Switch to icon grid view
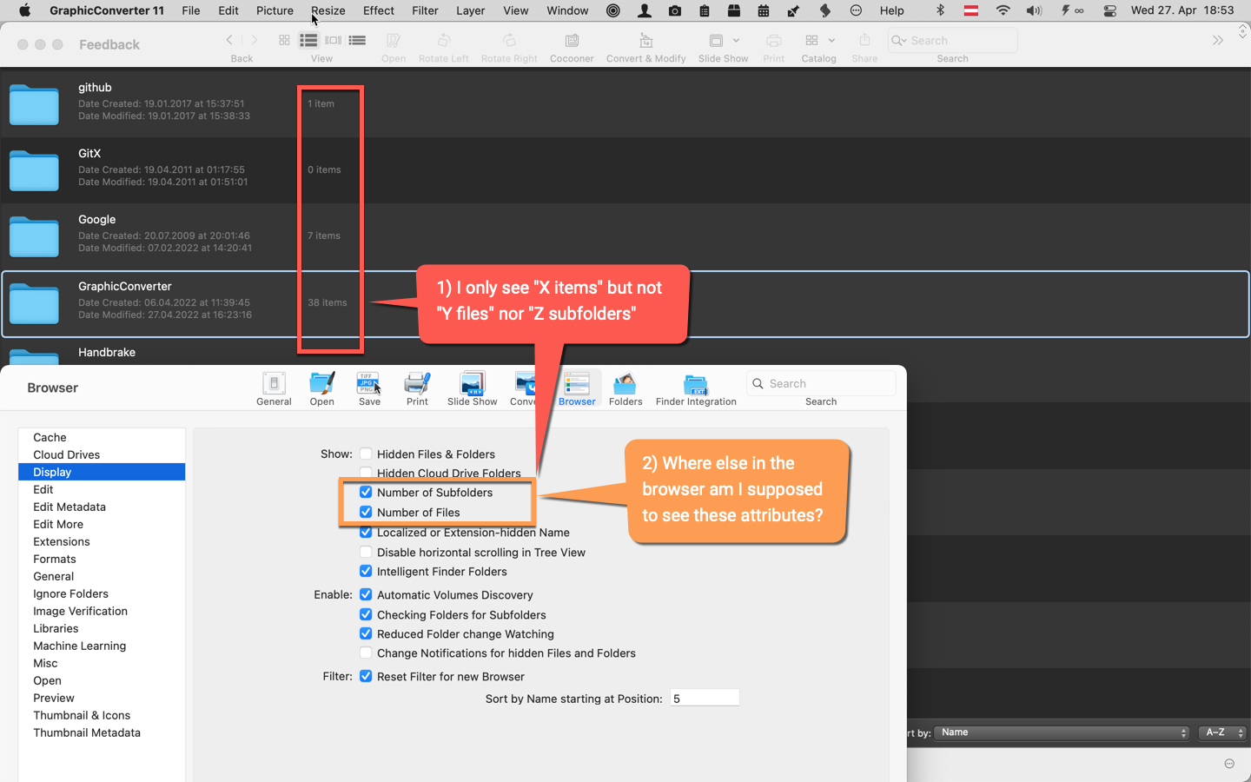The width and height of the screenshot is (1251, 782). pos(284,40)
